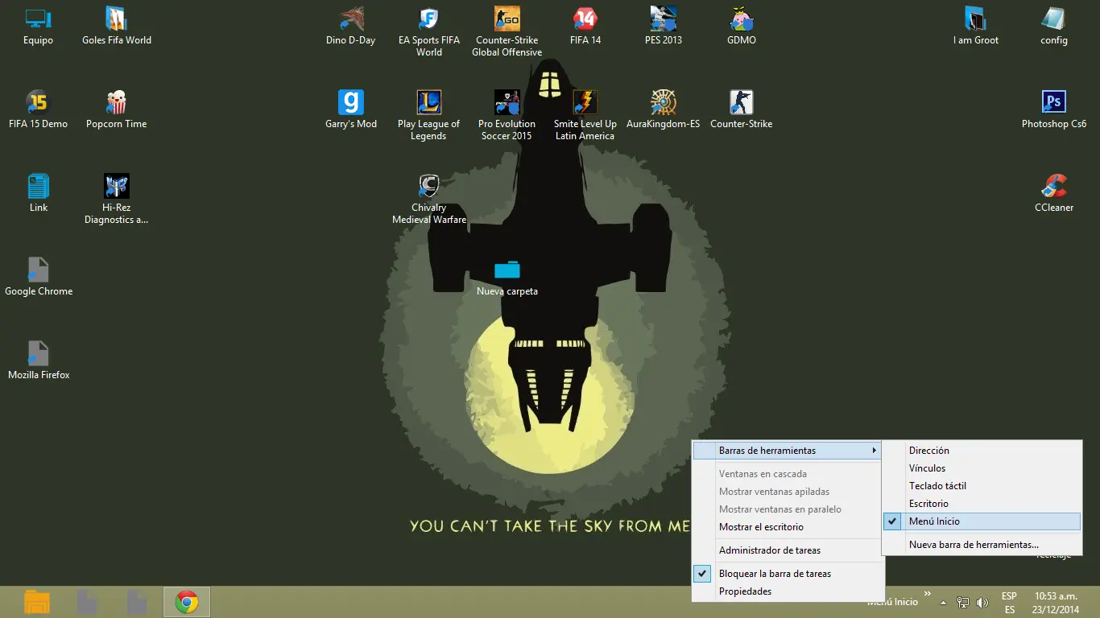Enable the Teclado táctil toolbar

[x=982, y=486]
